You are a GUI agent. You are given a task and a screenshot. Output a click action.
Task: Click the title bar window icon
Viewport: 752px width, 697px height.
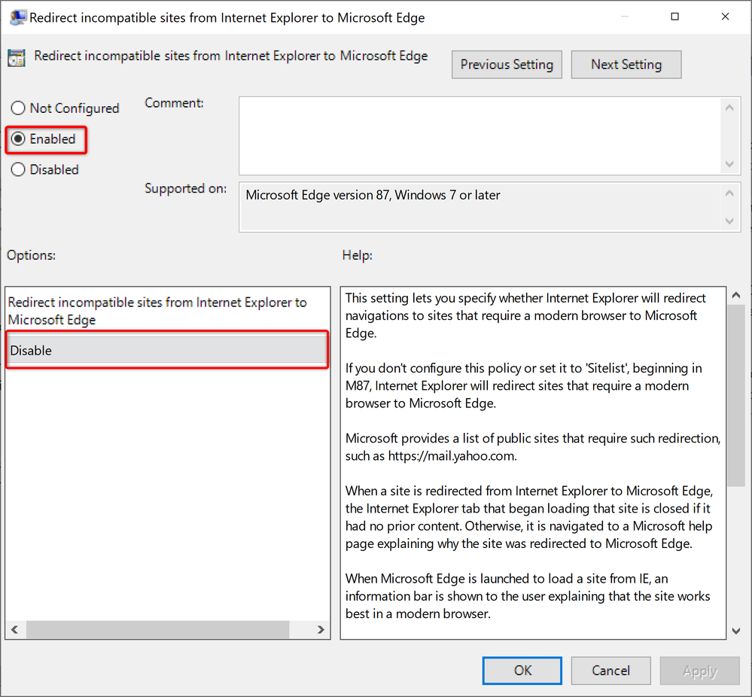18,17
